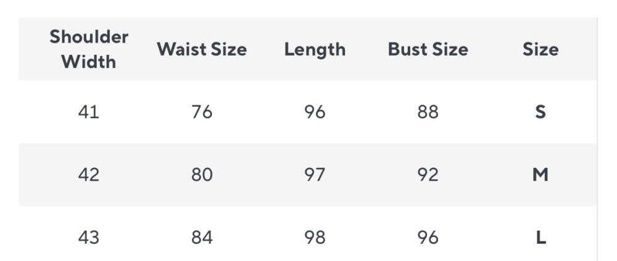Screen dimensions: 617x261
Task: Select the Bust Size column header
Action: click(428, 49)
